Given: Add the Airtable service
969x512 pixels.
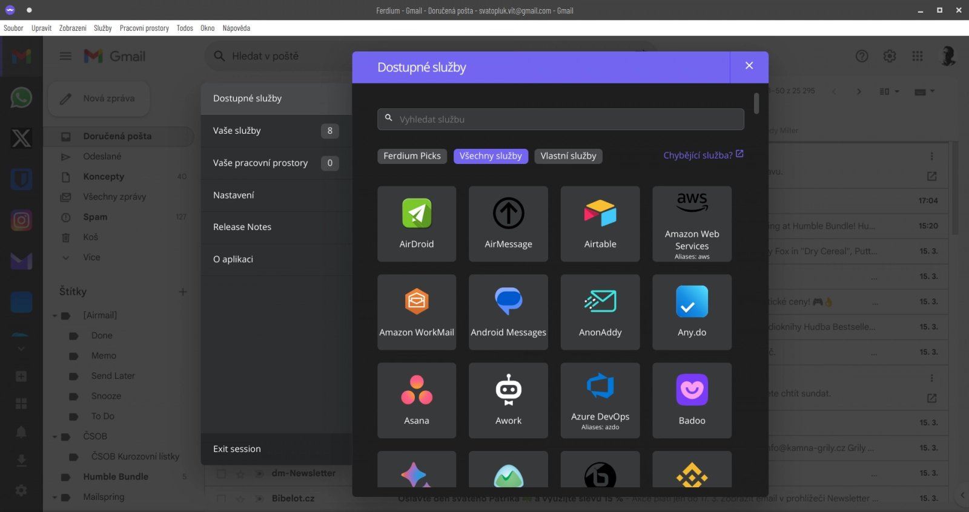Looking at the screenshot, I should pyautogui.click(x=600, y=224).
